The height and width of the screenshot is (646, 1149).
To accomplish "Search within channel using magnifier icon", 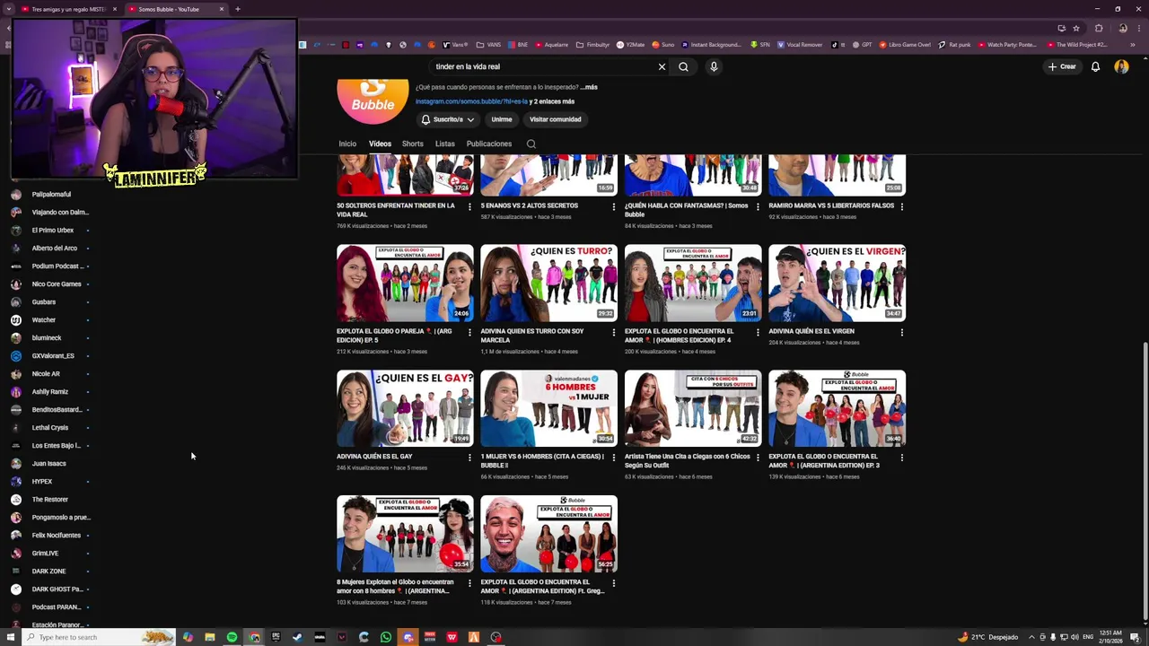I will coord(531,144).
